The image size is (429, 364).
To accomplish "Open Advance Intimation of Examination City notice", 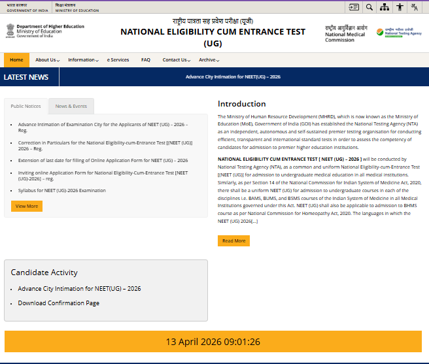I will 103,127.
